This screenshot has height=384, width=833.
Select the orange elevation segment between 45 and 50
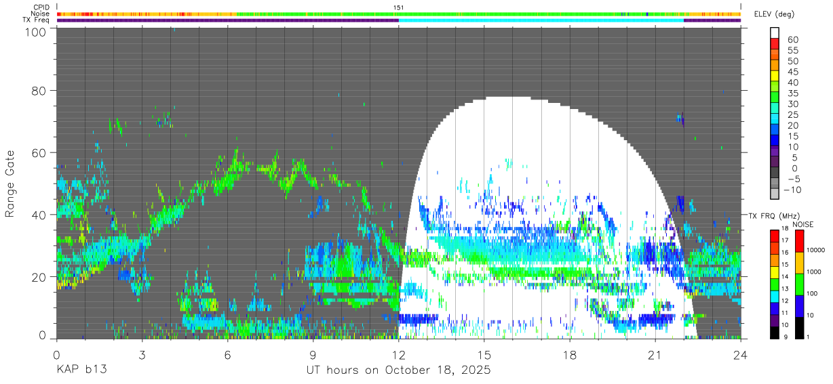(x=775, y=65)
